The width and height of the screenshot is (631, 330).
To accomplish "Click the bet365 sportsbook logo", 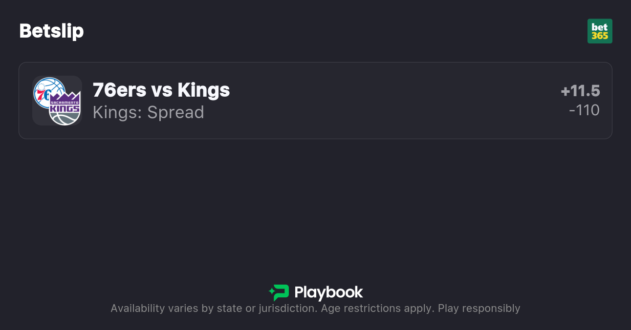I will pyautogui.click(x=600, y=31).
